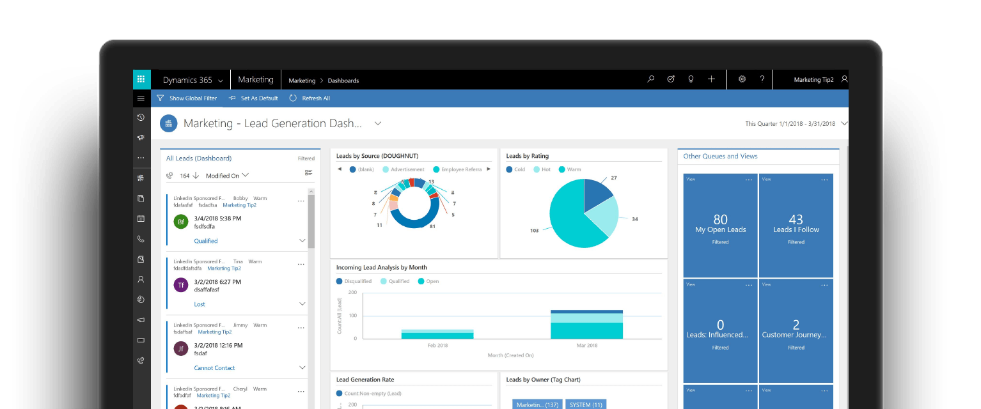
Task: Click Set As Default in command bar
Action: (253, 98)
